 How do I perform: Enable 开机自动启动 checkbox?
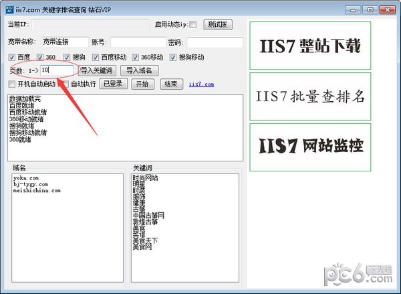click(12, 84)
